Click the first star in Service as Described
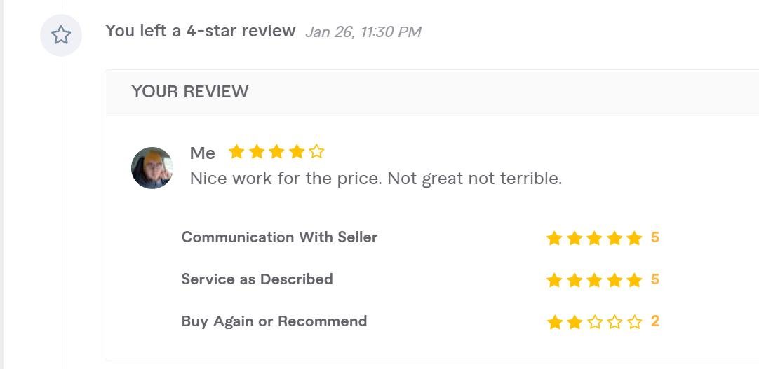Viewport: 759px width, 369px height. [554, 280]
